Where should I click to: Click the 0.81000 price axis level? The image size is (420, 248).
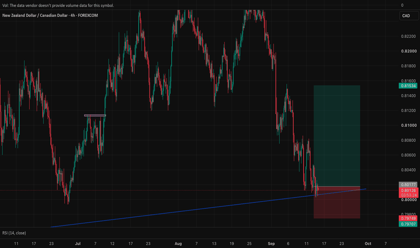coord(409,125)
